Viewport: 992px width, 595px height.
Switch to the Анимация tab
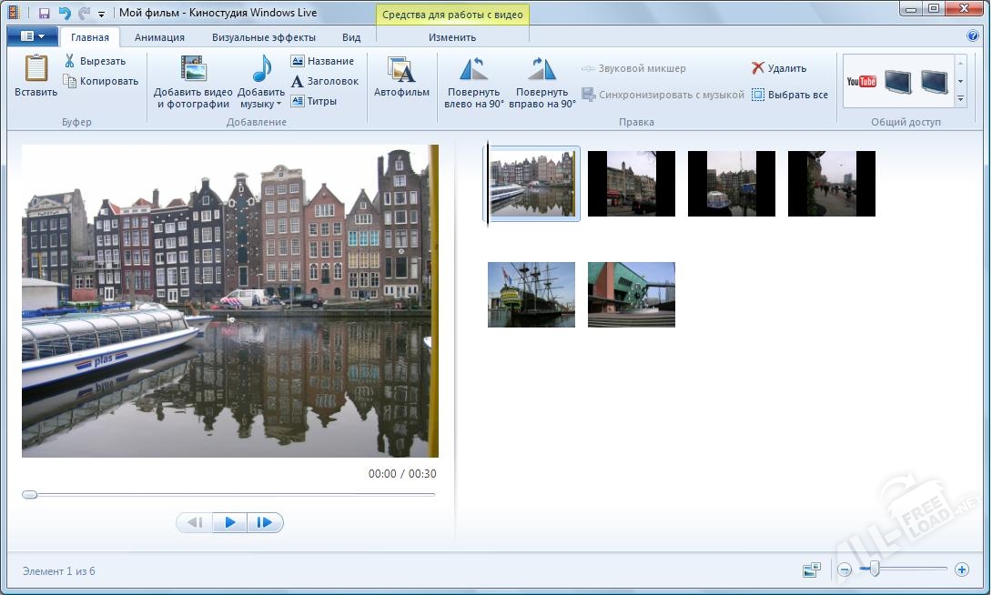[x=159, y=37]
